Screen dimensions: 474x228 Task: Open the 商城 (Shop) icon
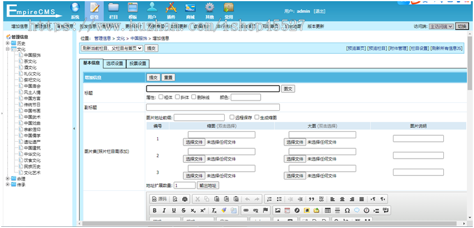point(190,8)
